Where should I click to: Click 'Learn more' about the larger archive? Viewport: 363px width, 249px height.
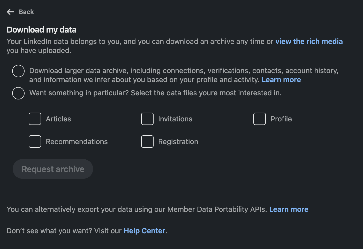click(281, 80)
